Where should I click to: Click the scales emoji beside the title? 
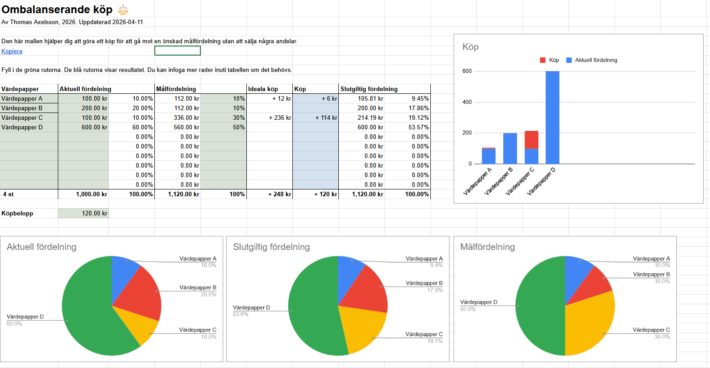(123, 9)
